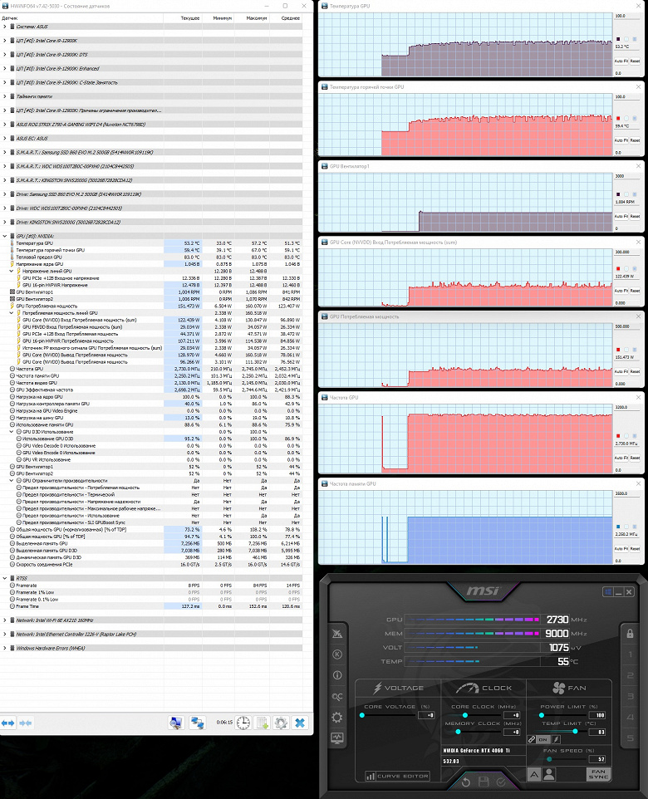Image resolution: width=648 pixels, height=799 pixels.
Task: Click the collapse columns arrows icon in HWiNFO
Action: coord(26,723)
